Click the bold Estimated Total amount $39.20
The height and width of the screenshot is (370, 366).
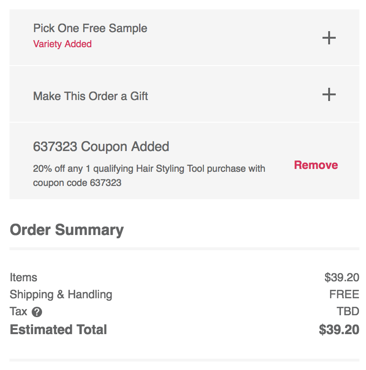click(x=339, y=329)
